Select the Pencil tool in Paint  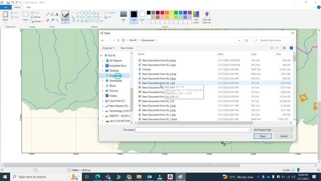pyautogui.click(x=48, y=15)
